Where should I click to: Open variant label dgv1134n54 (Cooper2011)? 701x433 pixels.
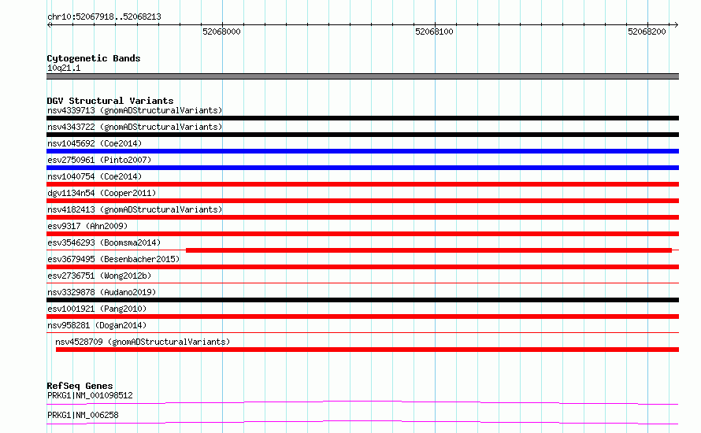click(102, 193)
